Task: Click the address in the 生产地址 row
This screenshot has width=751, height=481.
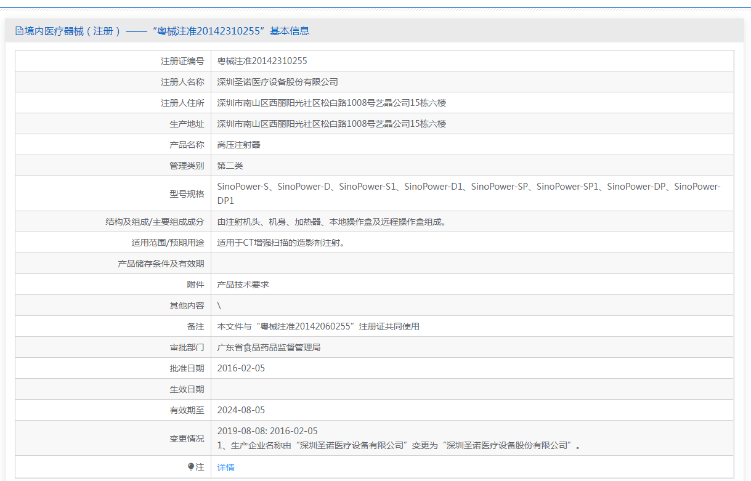Action: pyautogui.click(x=331, y=124)
